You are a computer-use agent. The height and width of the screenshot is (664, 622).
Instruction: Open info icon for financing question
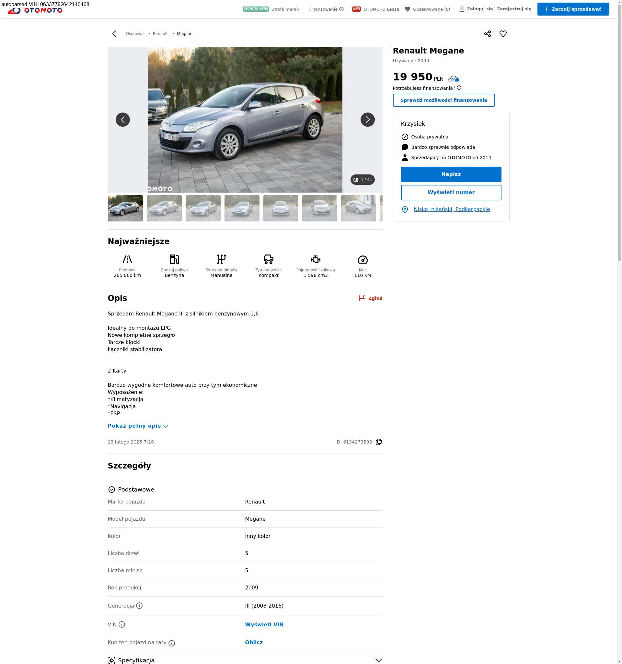pos(459,88)
